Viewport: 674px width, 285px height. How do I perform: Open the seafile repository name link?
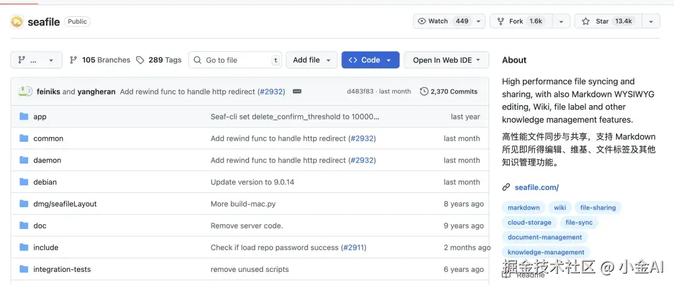click(x=44, y=22)
